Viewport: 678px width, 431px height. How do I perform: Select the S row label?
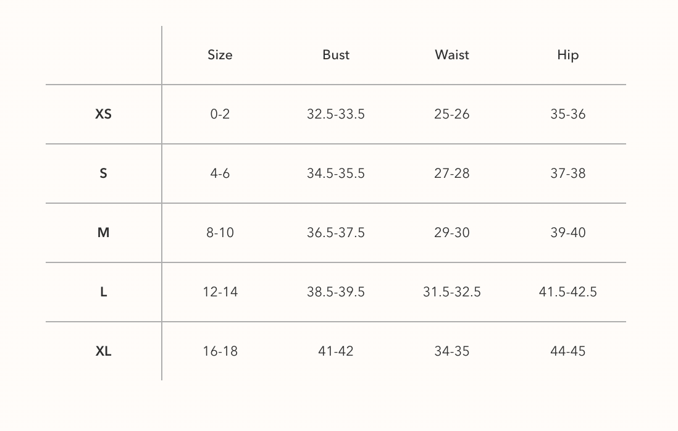point(104,174)
